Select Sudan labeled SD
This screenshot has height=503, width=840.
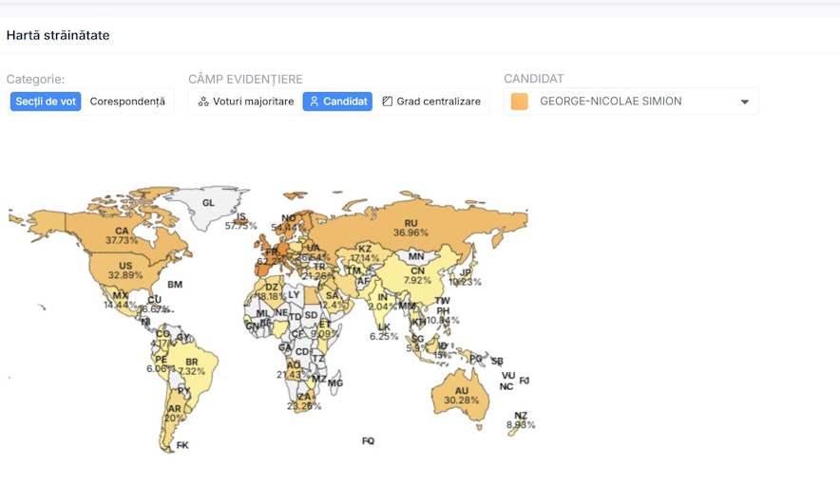311,315
